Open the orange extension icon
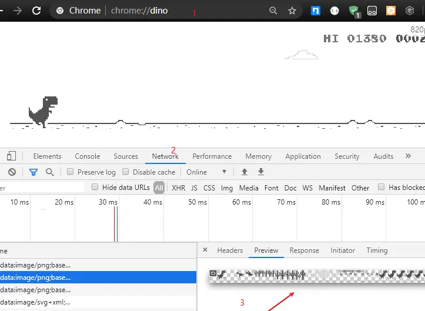Viewport: 425px width, 311px height. (x=390, y=11)
